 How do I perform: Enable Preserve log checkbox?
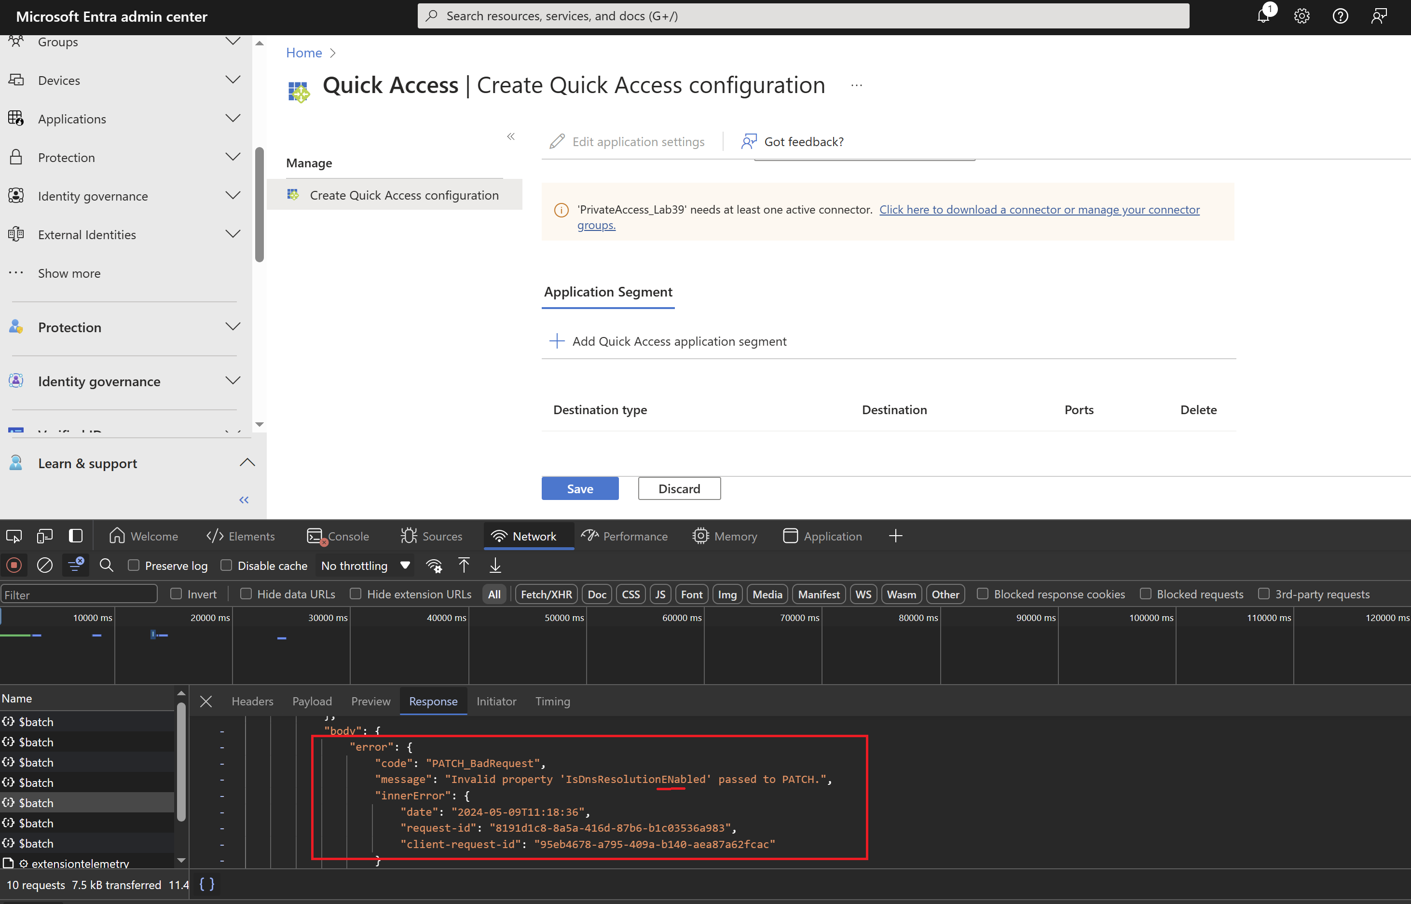(x=134, y=565)
